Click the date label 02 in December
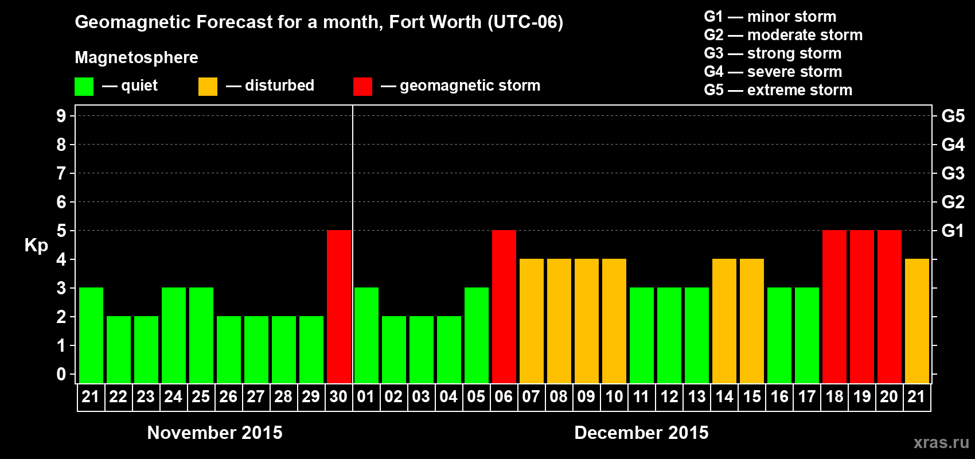This screenshot has width=975, height=459. click(x=393, y=396)
